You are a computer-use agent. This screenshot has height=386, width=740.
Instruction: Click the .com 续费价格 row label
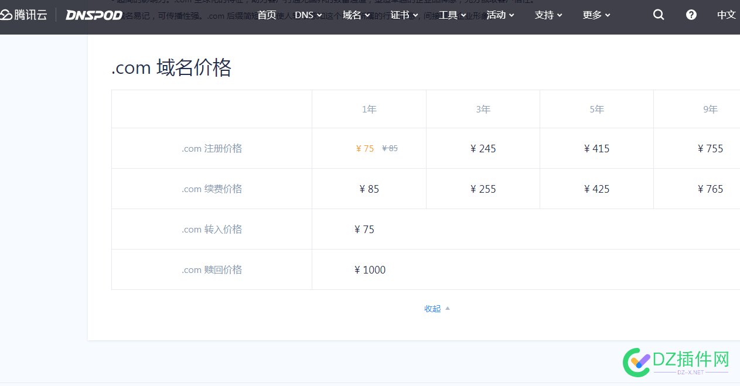[x=212, y=189]
